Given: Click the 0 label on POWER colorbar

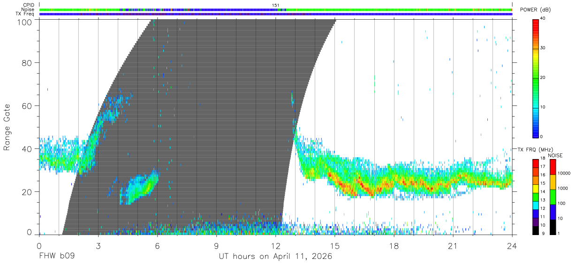Looking at the screenshot, I should 541,137.
